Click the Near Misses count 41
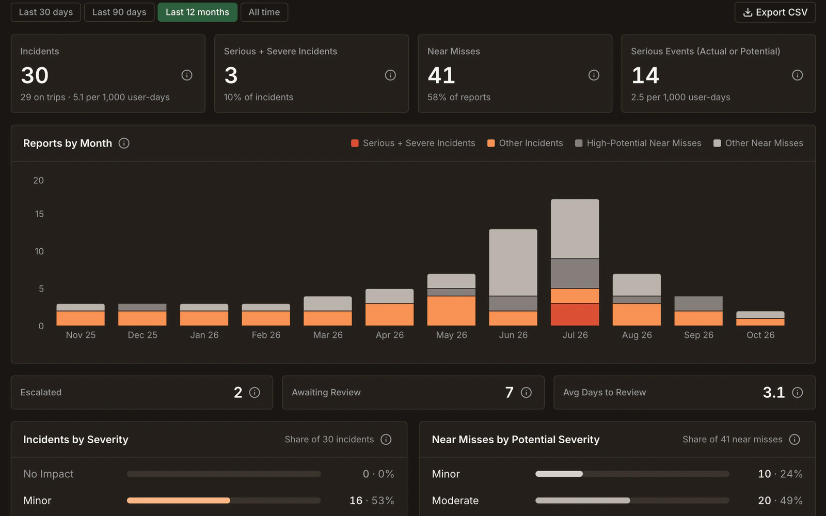Viewport: 826px width, 516px height. tap(441, 76)
